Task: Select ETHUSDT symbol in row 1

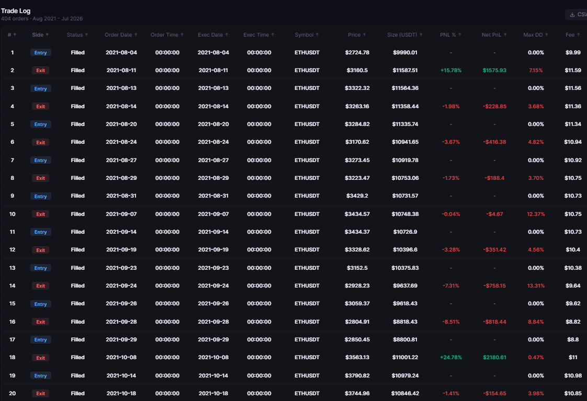Action: click(307, 52)
